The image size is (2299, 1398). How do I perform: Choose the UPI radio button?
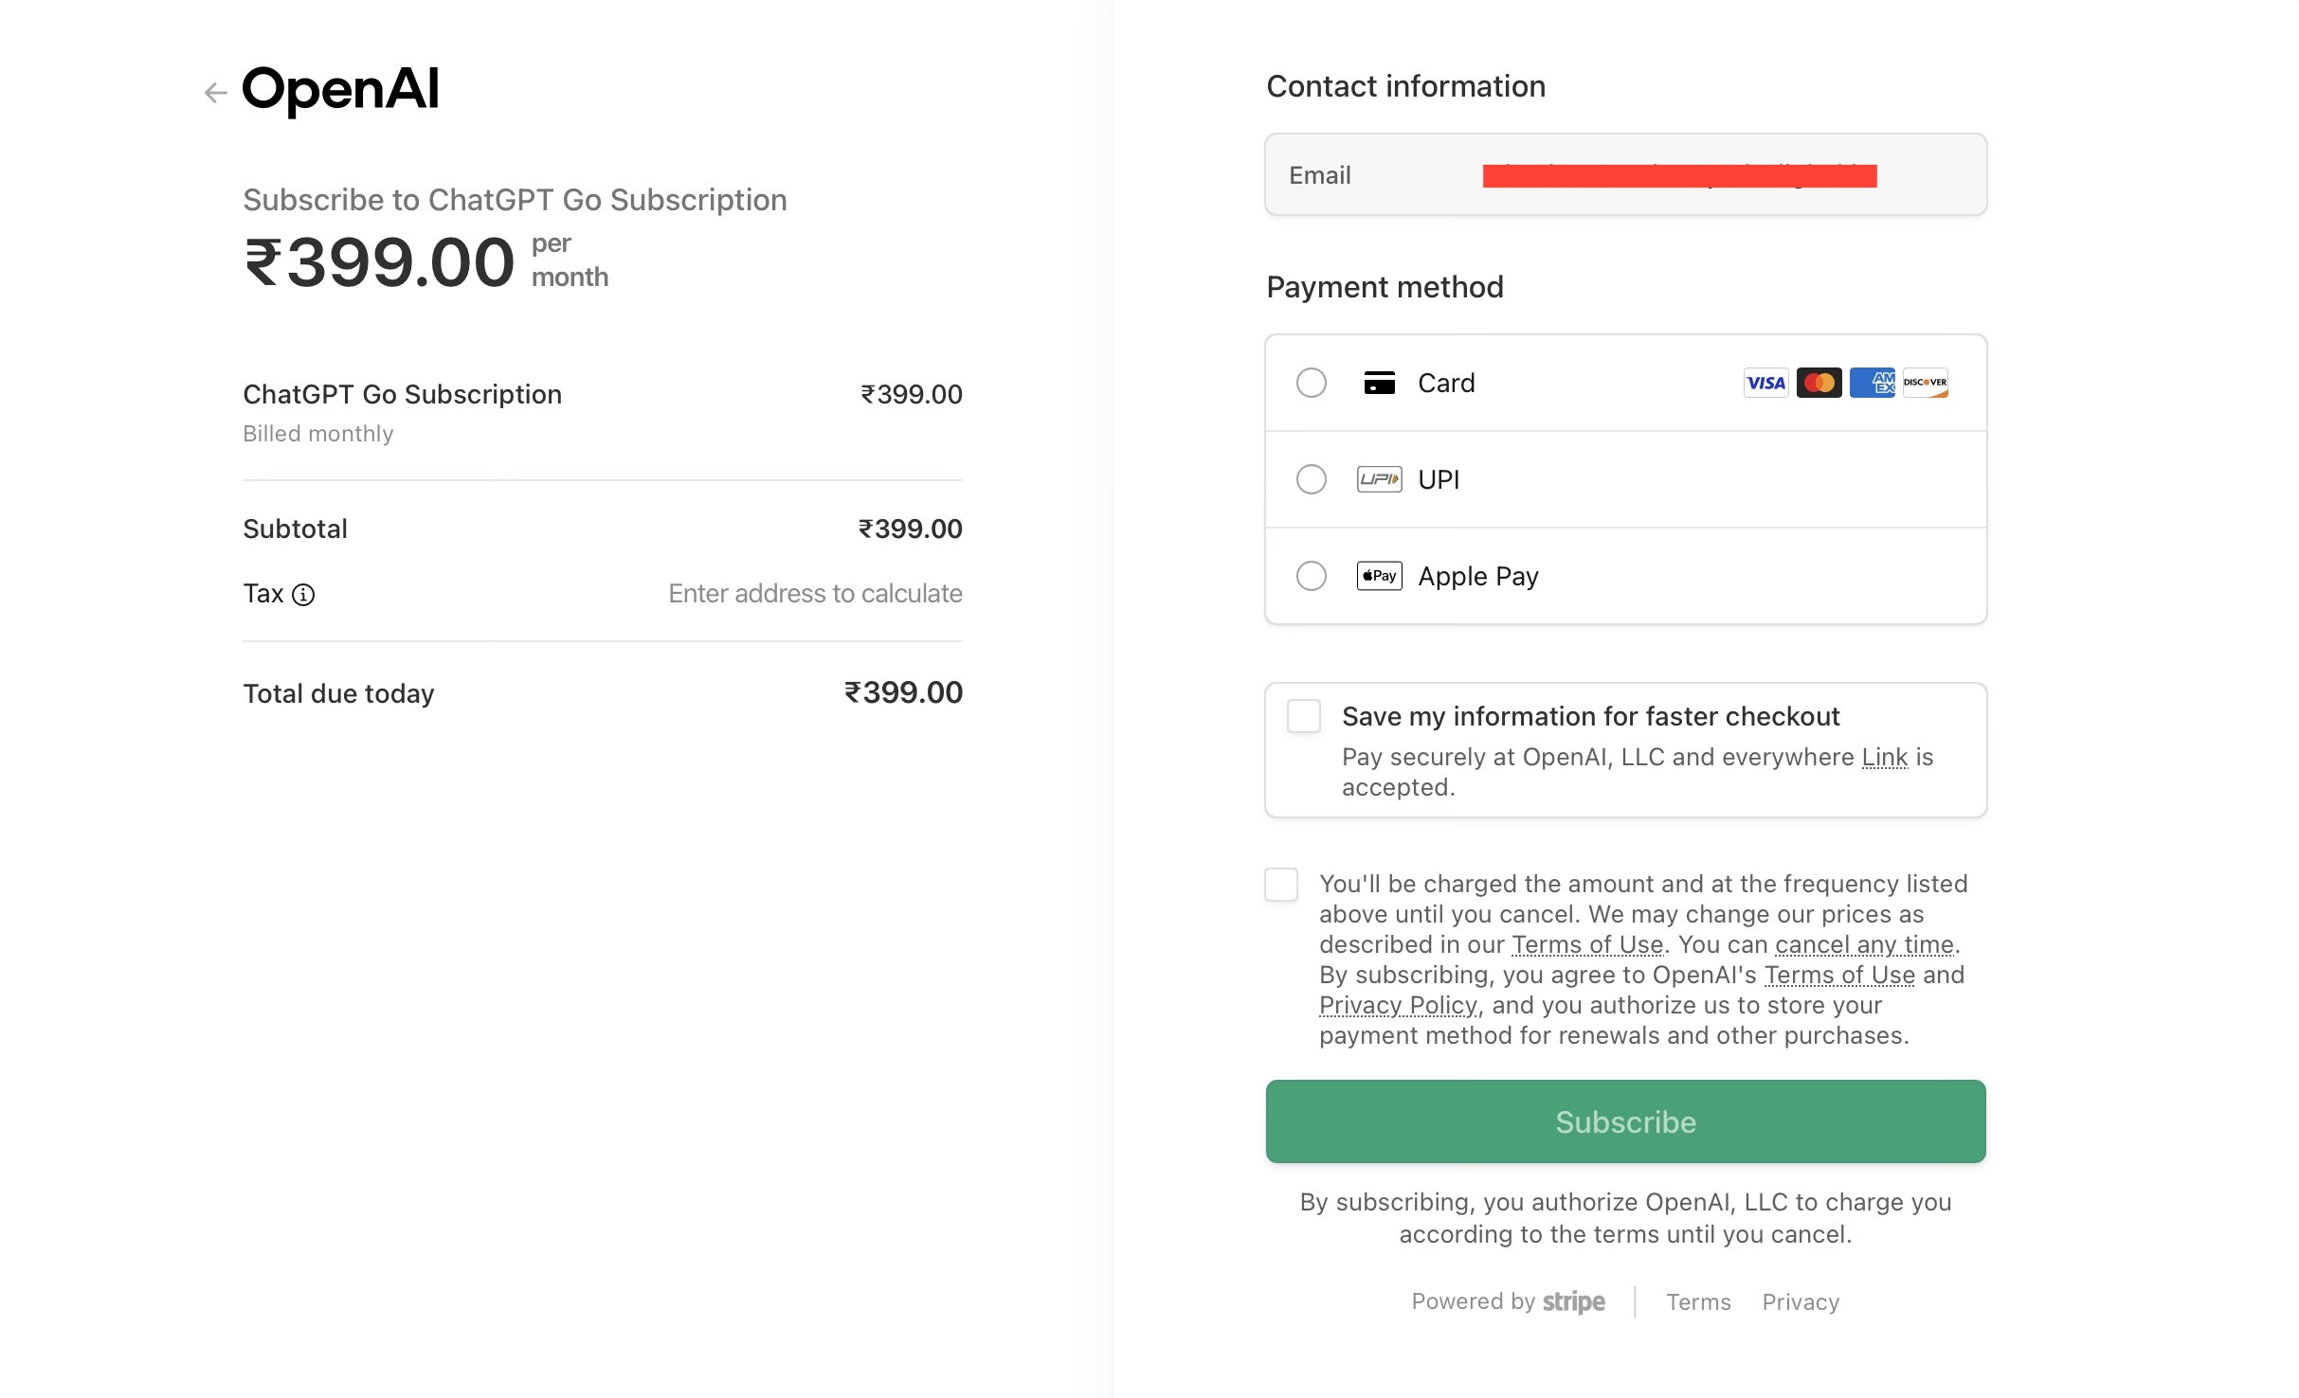(1312, 479)
